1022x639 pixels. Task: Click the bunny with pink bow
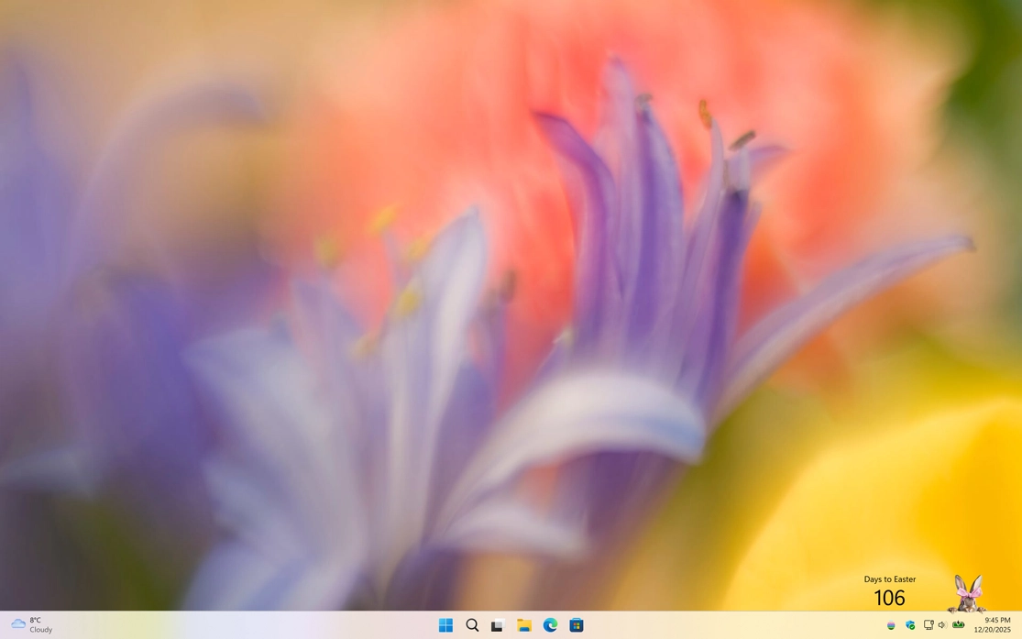tap(967, 592)
